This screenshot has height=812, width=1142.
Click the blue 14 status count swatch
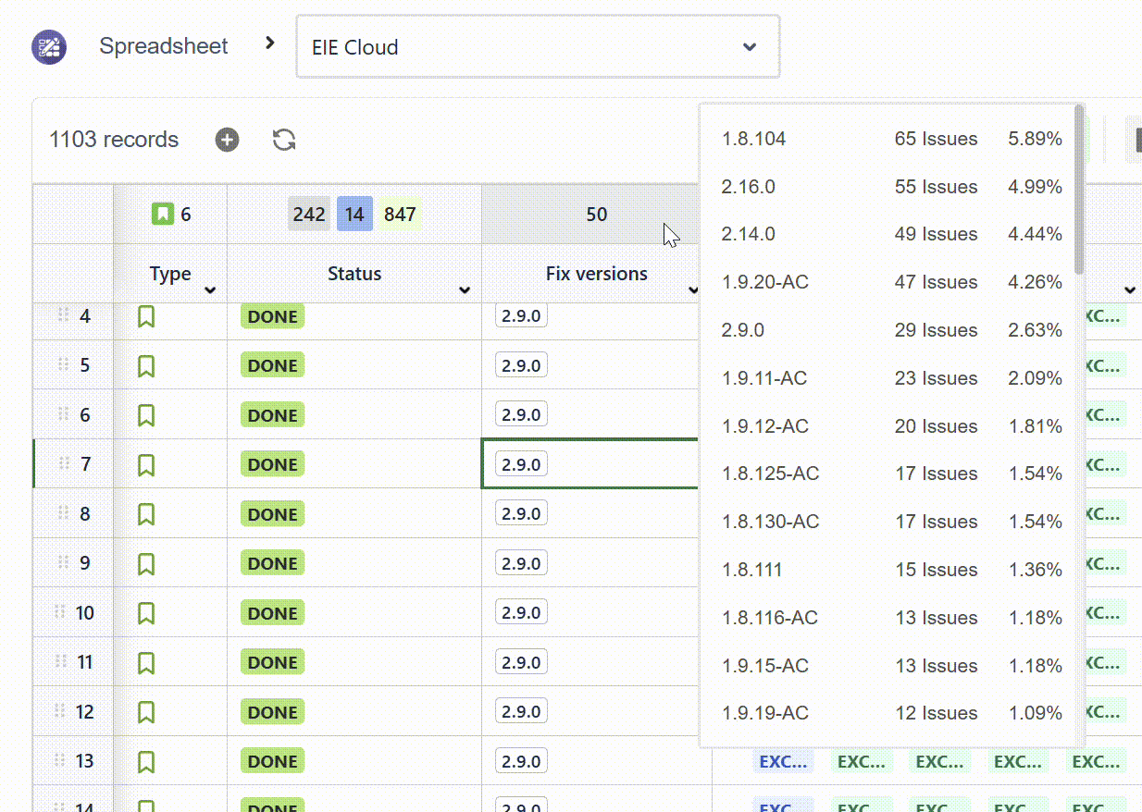pos(354,215)
